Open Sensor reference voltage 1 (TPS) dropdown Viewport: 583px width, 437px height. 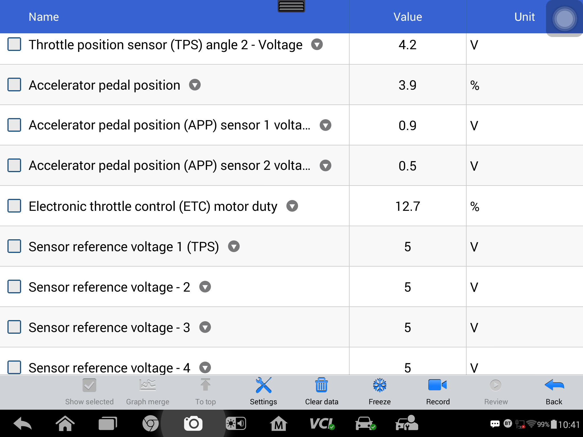pyautogui.click(x=234, y=246)
